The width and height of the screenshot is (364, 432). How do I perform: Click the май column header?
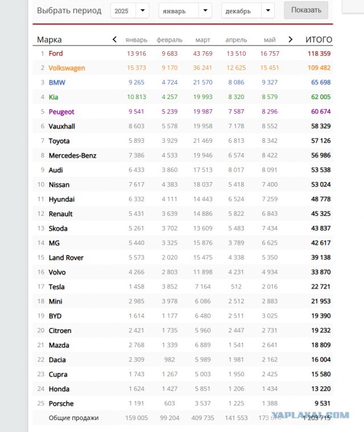[x=270, y=40]
